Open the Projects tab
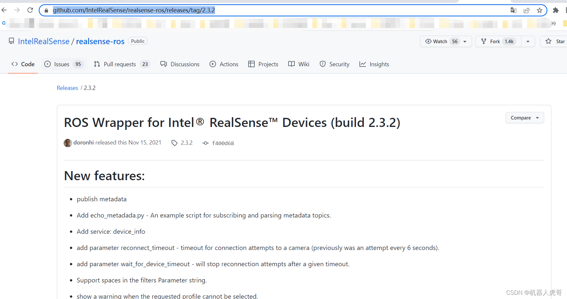 click(263, 64)
